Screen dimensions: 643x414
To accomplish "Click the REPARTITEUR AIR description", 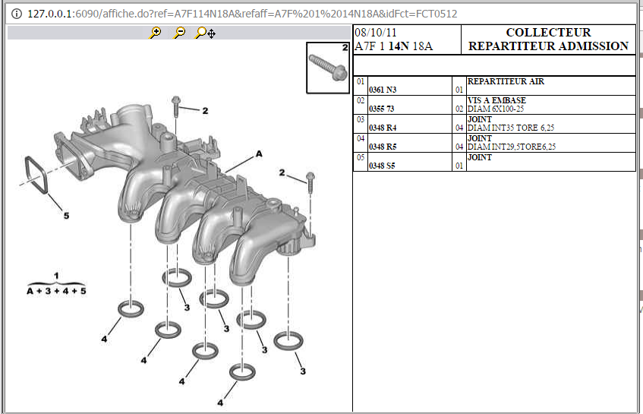I will pyautogui.click(x=506, y=81).
